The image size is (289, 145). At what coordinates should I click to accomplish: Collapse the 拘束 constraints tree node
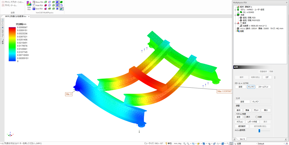pyautogui.click(x=235, y=15)
